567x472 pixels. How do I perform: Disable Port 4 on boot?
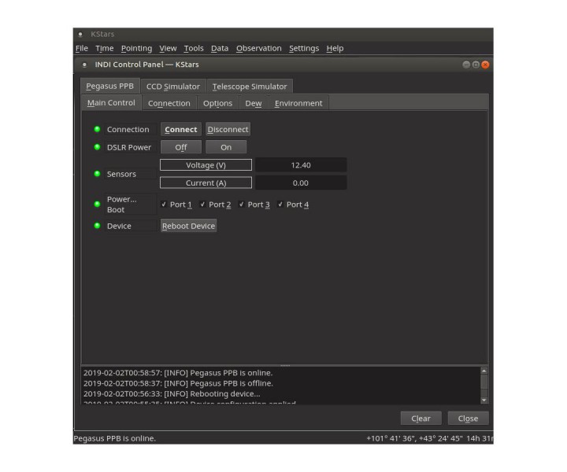coord(280,205)
